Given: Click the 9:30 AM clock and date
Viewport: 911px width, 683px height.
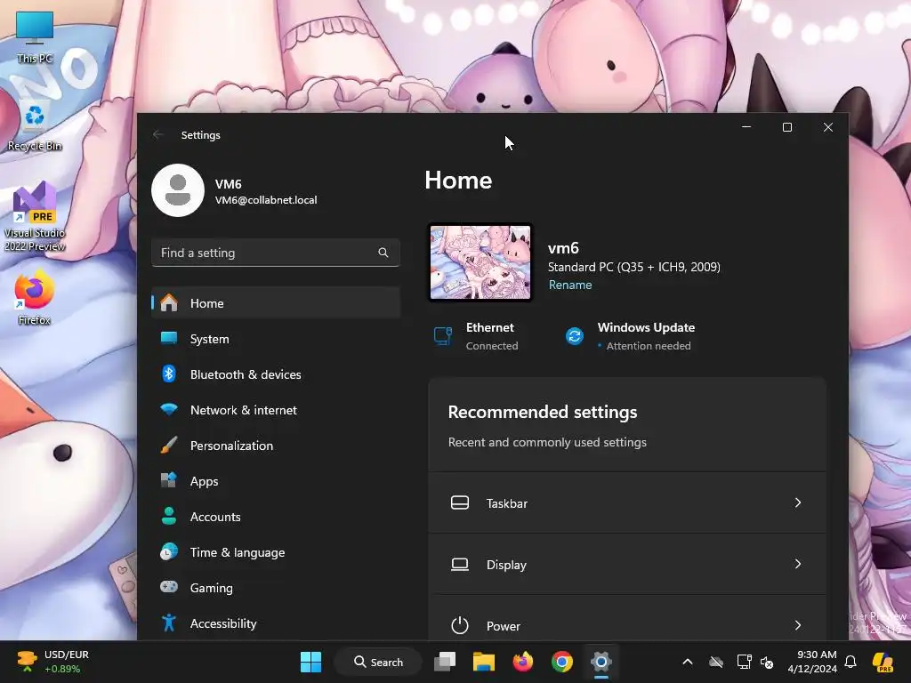Looking at the screenshot, I should tap(812, 662).
